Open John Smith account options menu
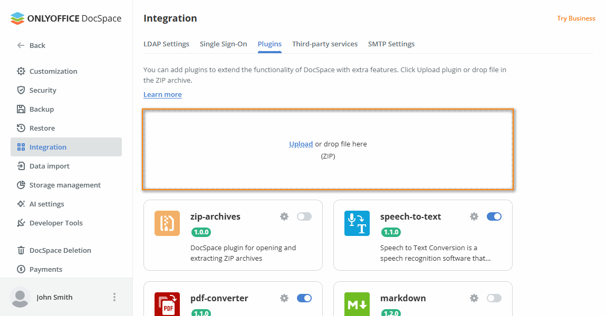 114,297
